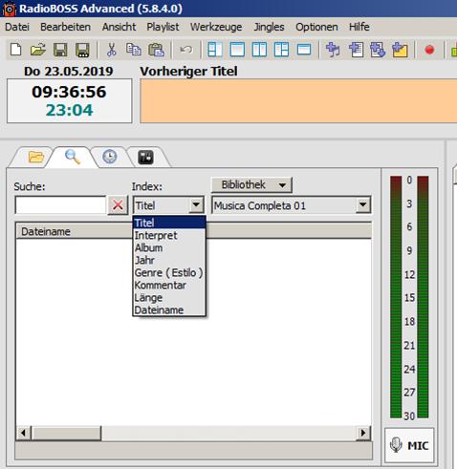457x469 pixels.
Task: Switch to the clock scheduler tab
Action: pos(110,157)
